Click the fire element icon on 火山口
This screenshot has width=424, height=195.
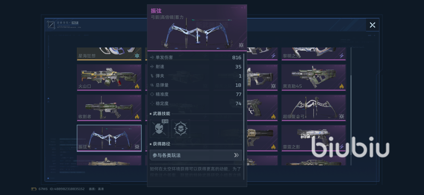pyautogui.click(x=137, y=86)
